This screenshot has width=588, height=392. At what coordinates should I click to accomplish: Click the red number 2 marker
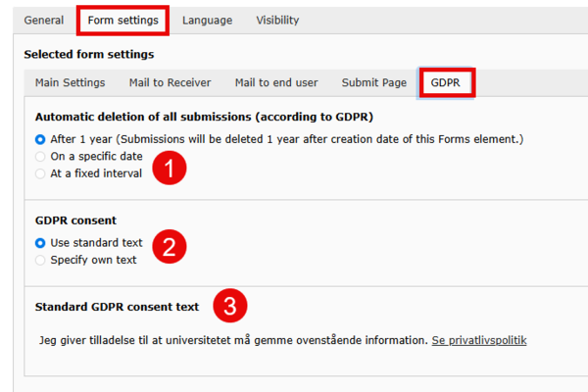[170, 247]
